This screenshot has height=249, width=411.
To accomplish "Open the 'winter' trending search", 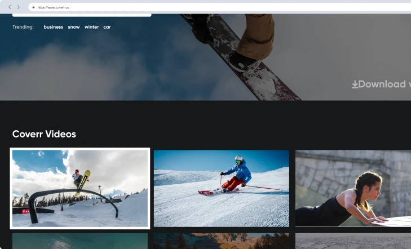I will click(91, 27).
